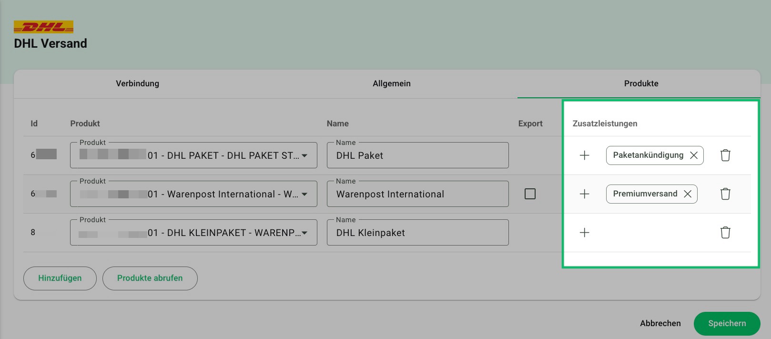771x339 pixels.
Task: Edit the DHL Paket name field
Action: click(x=418, y=155)
